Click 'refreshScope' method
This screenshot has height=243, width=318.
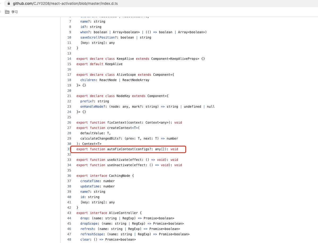[x=92, y=234]
